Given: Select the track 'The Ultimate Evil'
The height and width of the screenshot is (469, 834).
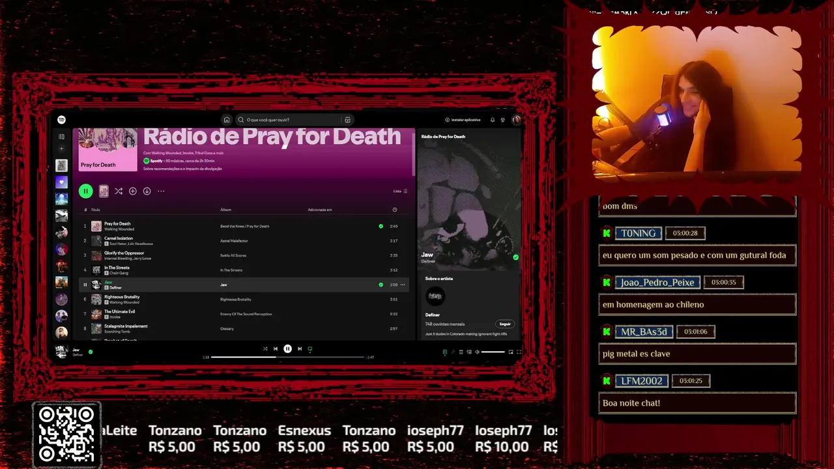Looking at the screenshot, I should tap(119, 311).
